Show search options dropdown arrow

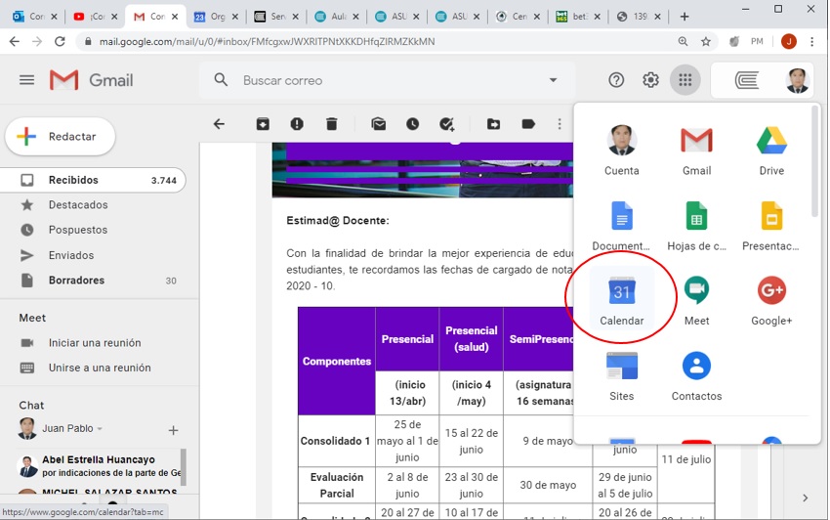[x=553, y=80]
